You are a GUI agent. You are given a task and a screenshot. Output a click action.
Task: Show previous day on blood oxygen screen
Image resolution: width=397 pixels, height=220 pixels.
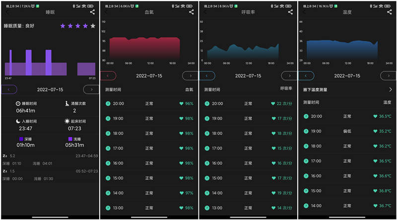[108, 75]
